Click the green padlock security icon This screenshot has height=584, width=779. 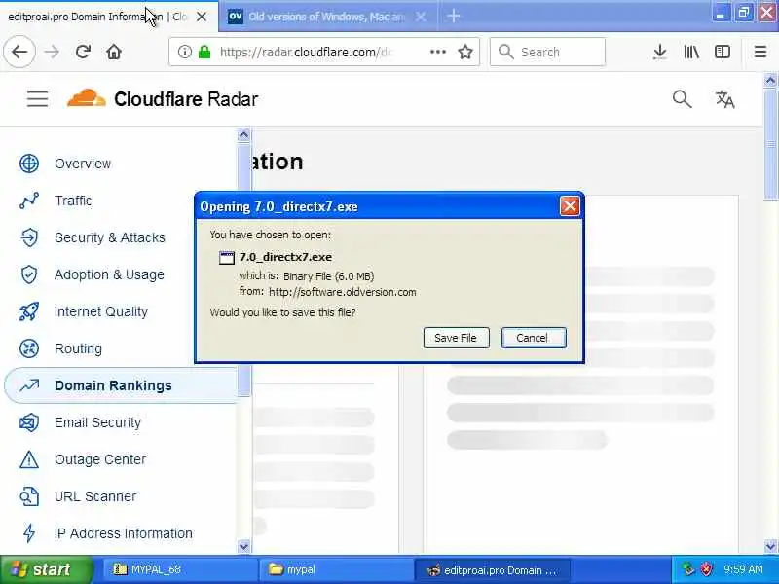[x=204, y=52]
